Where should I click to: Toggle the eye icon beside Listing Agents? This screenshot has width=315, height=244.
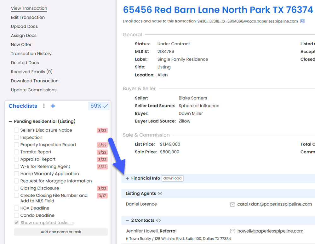pyautogui.click(x=160, y=194)
